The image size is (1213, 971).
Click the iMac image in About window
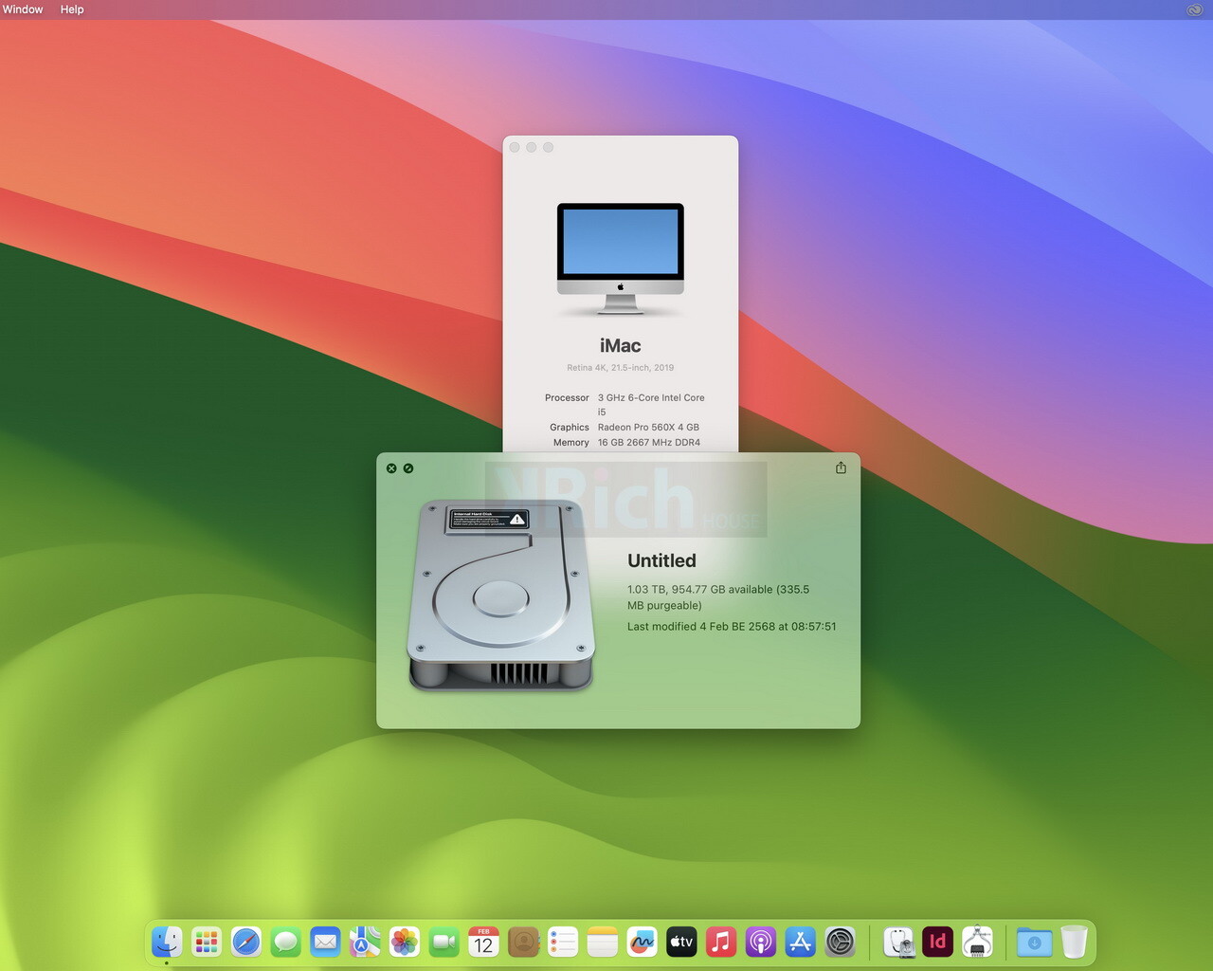point(621,258)
